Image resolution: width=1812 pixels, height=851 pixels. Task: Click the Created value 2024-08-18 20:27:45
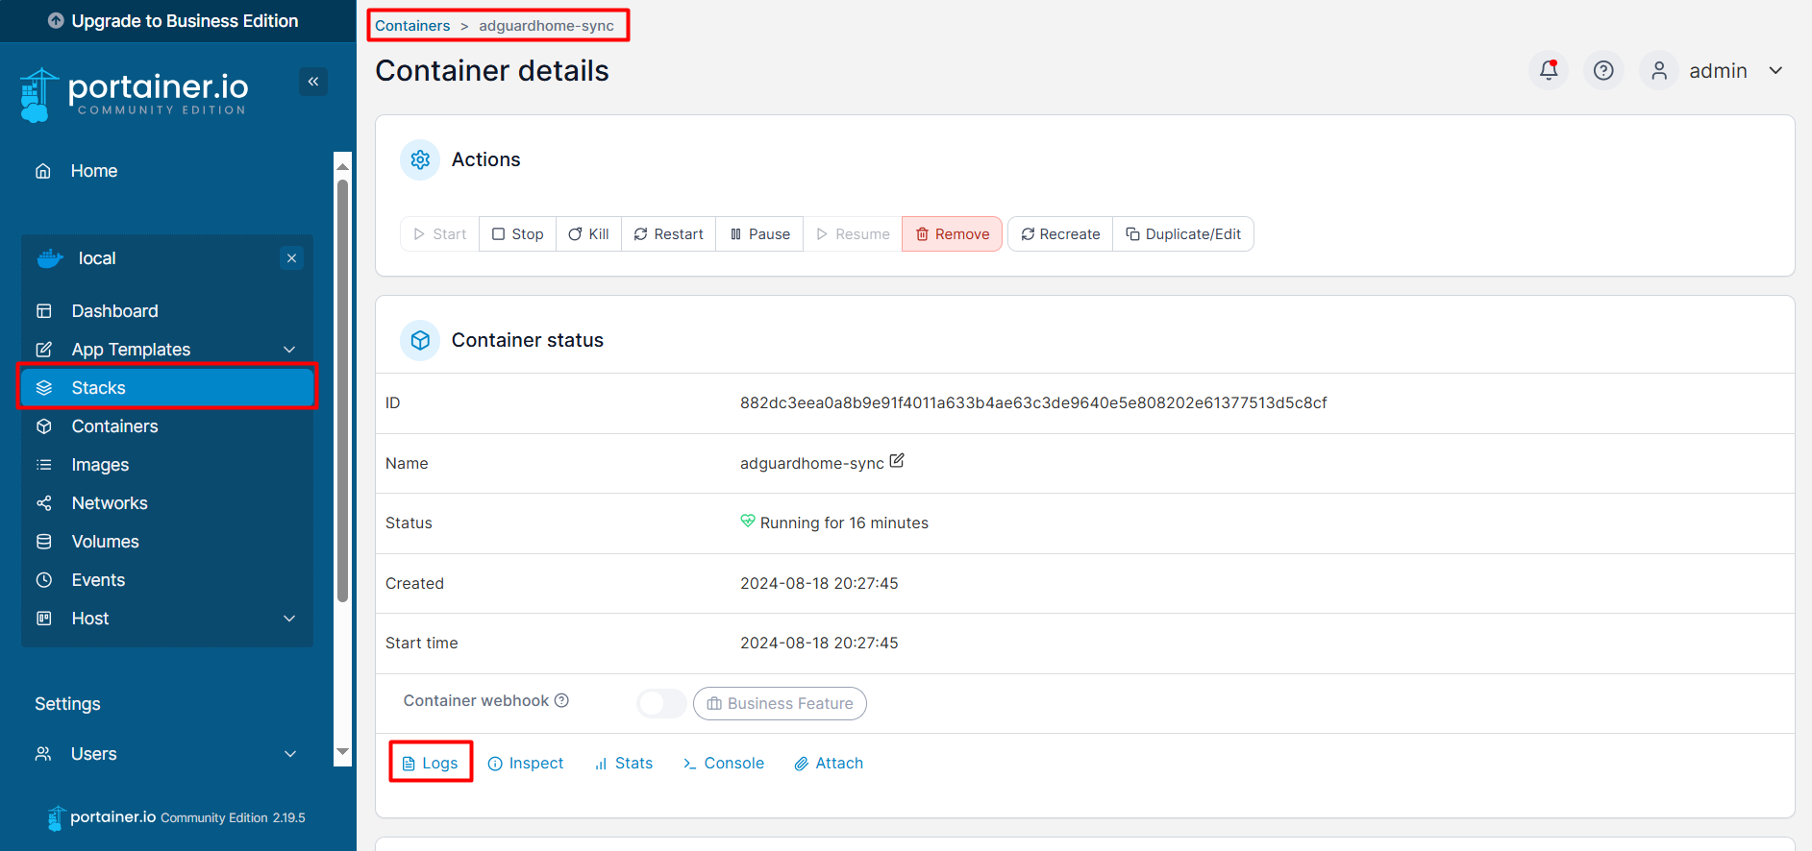(x=819, y=583)
